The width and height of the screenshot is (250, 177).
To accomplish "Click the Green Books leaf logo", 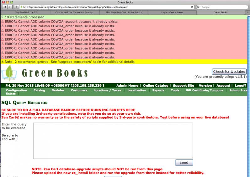I will tap(9, 73).
